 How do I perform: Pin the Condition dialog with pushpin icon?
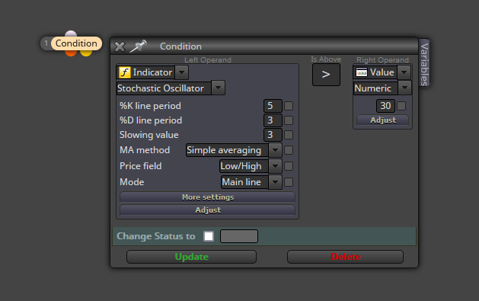[x=138, y=46]
